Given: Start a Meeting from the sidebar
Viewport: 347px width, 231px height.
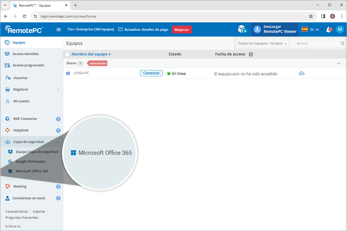Looking at the screenshot, I should [x=19, y=186].
